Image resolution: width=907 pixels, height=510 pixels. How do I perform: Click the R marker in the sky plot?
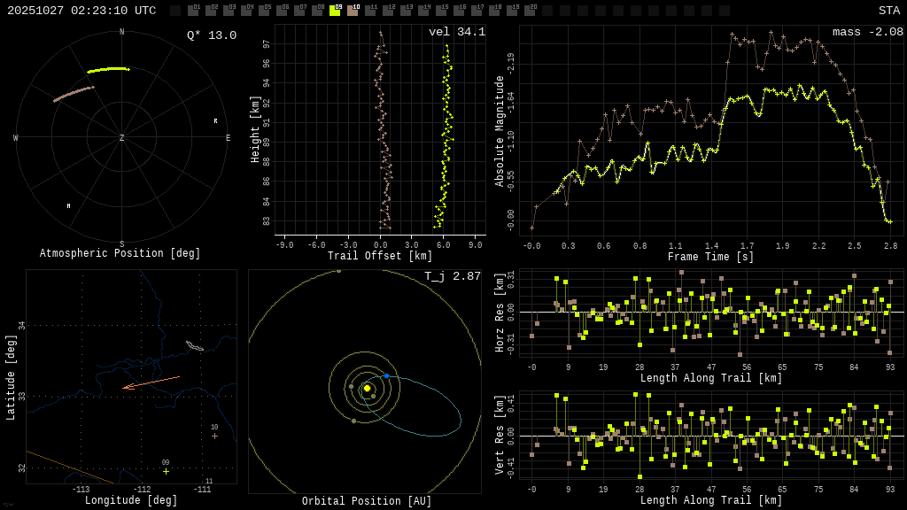[215, 121]
